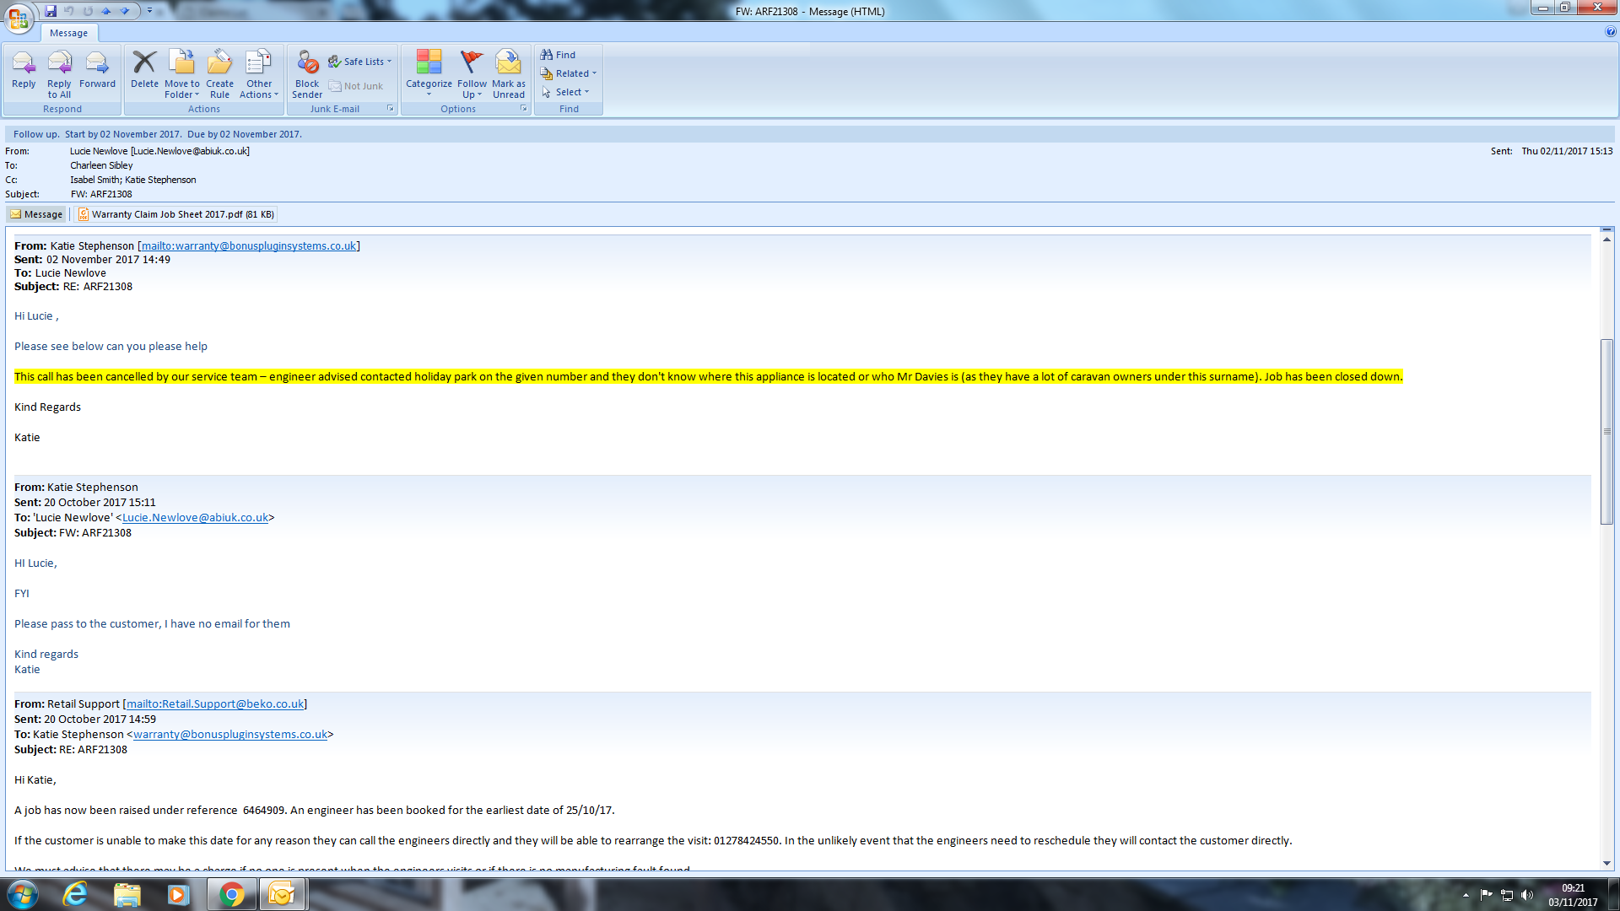Expand the Safe Lists dropdown
This screenshot has height=911, width=1620.
click(x=360, y=62)
